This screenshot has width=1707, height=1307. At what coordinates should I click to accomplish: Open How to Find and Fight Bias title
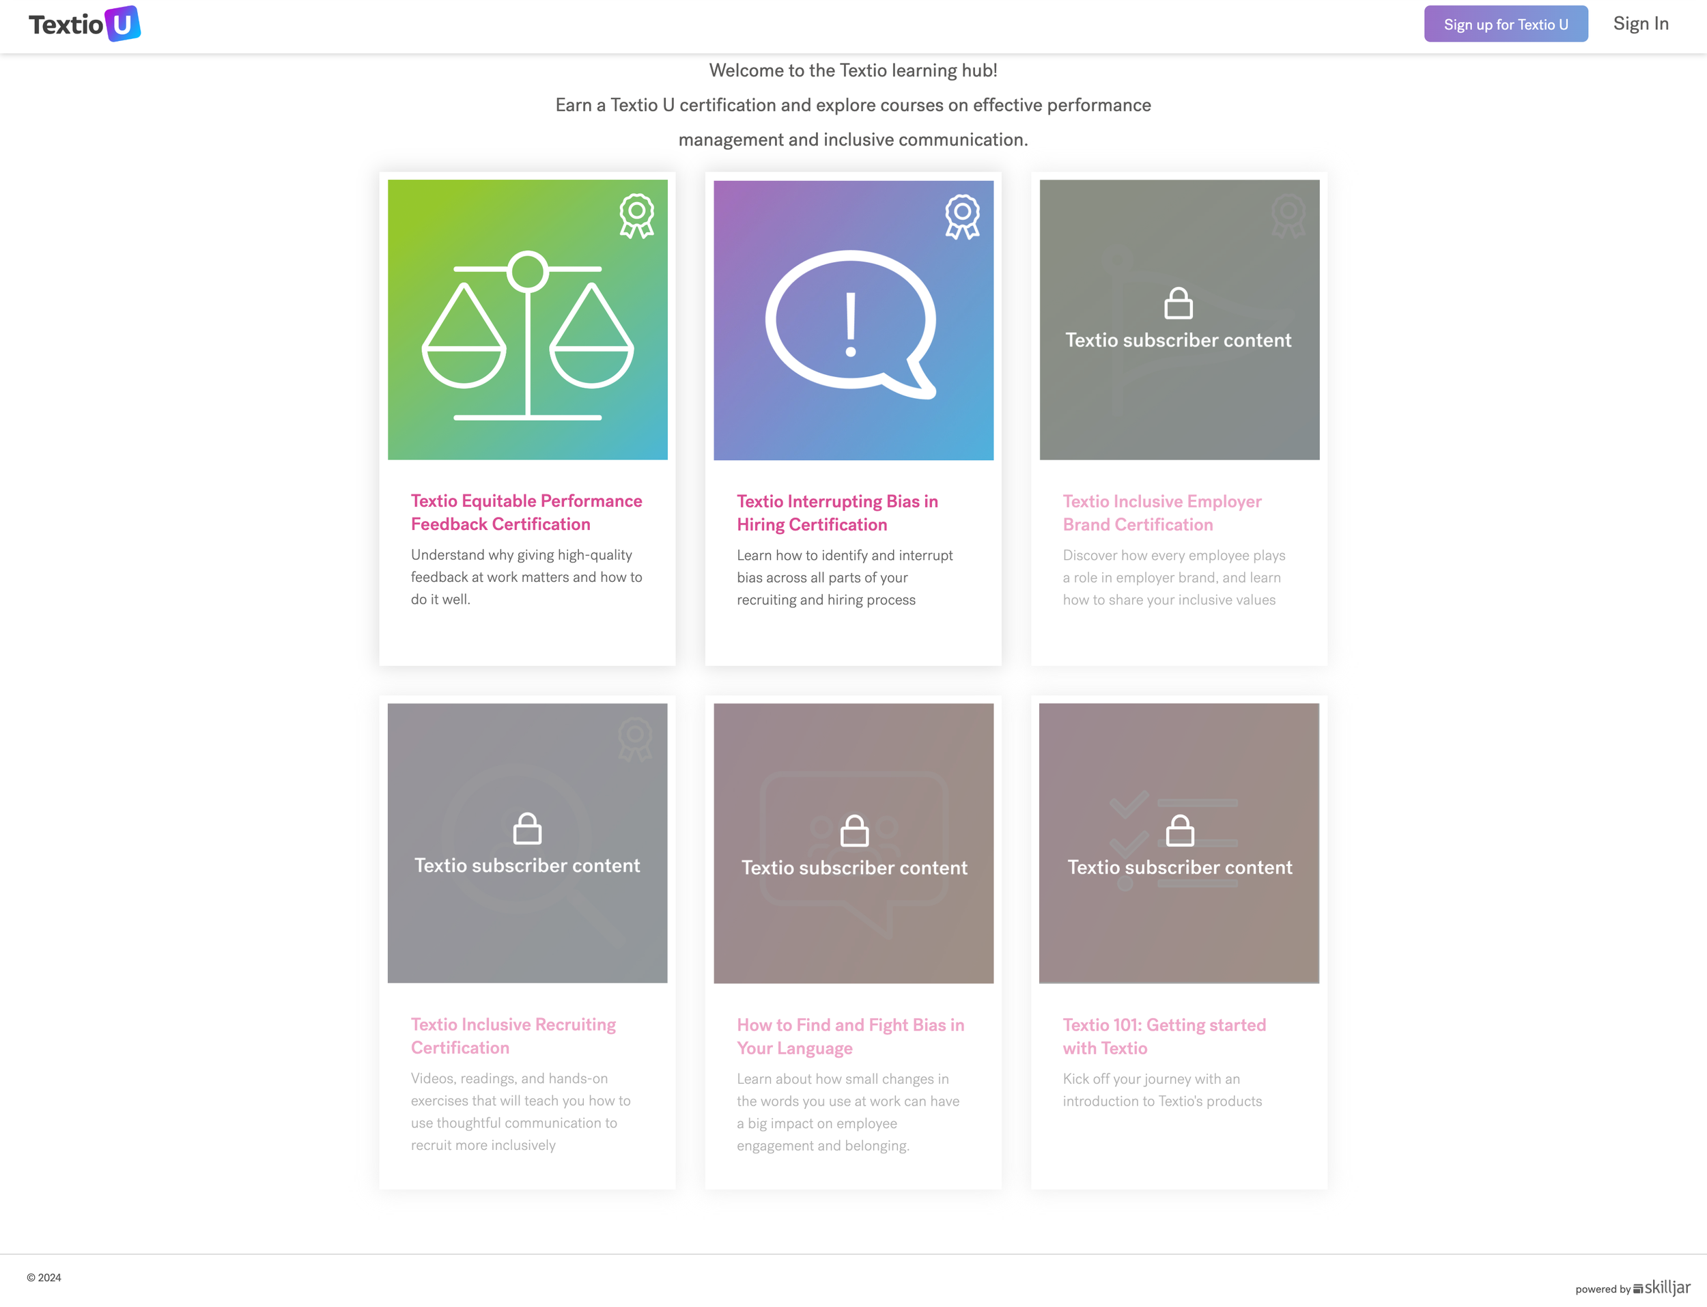(850, 1037)
